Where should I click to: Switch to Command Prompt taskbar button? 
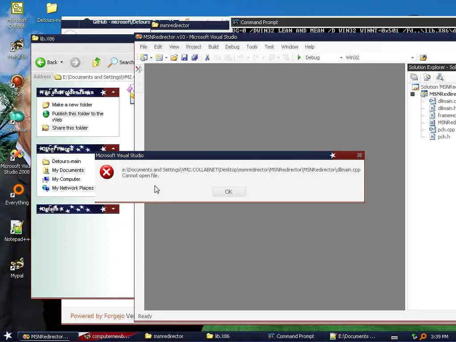click(291, 336)
